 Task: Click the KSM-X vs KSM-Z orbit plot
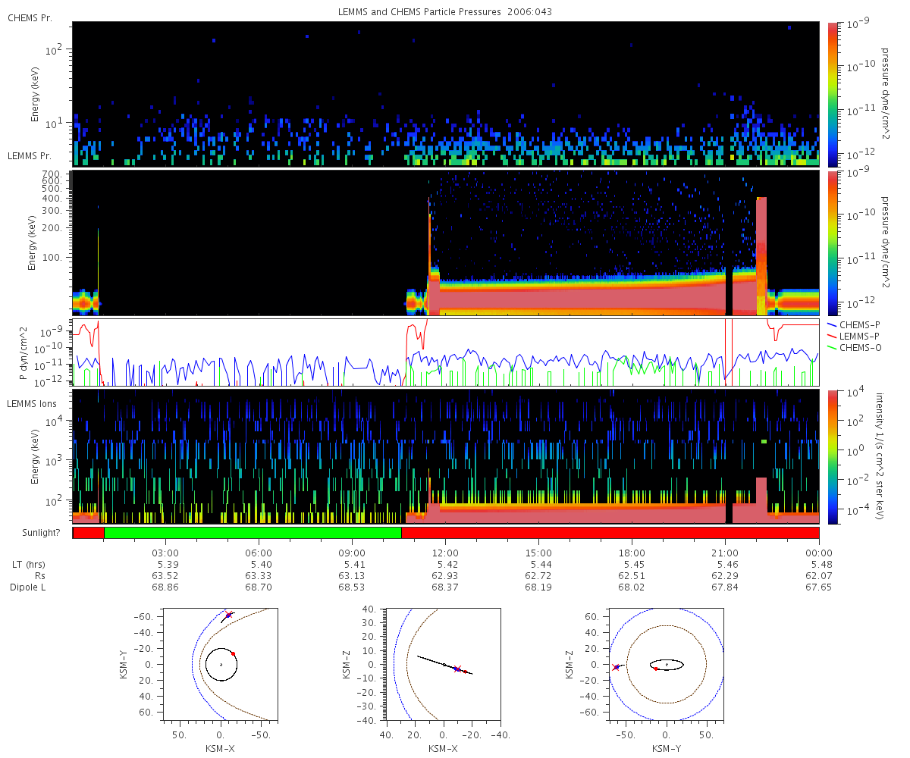443,664
